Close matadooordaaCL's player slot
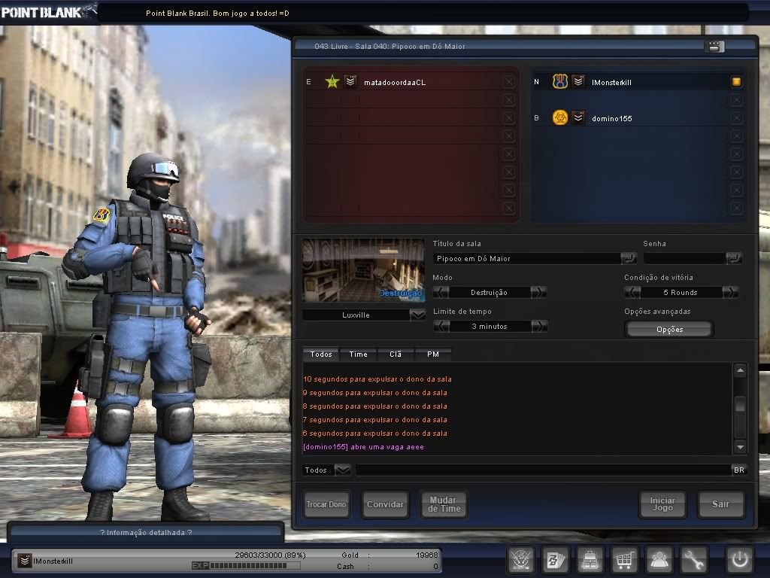Image resolution: width=770 pixels, height=578 pixels. click(508, 81)
